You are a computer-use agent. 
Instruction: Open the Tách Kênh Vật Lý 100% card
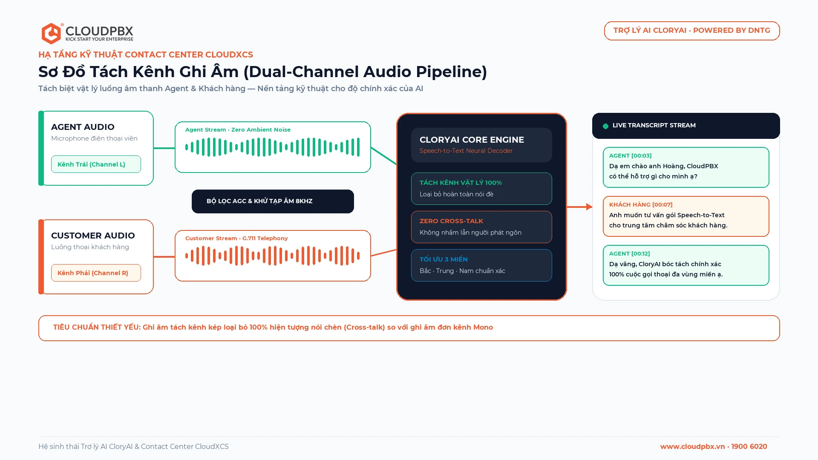(x=481, y=189)
